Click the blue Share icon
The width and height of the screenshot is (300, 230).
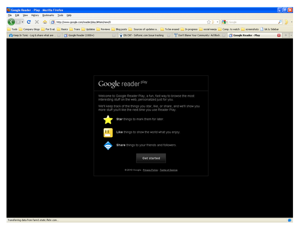[x=108, y=145]
